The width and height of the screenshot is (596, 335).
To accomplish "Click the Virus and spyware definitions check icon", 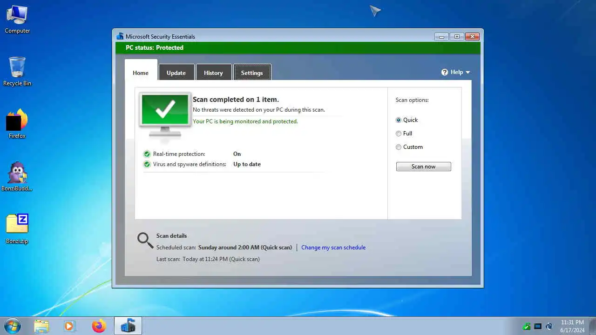I will coord(147,164).
